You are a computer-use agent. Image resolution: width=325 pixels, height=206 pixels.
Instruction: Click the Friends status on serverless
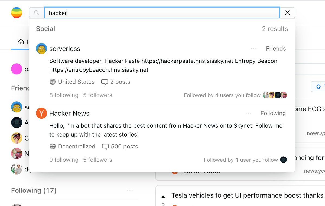pos(276,49)
